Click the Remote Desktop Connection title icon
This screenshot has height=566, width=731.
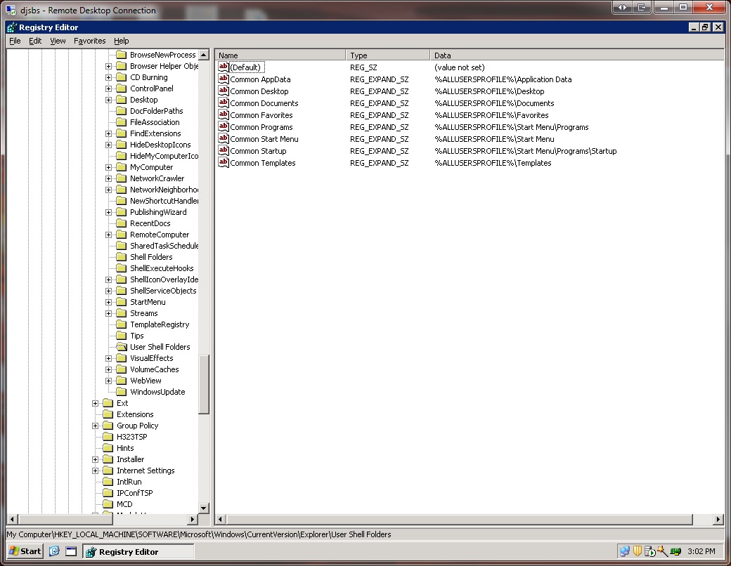[11, 10]
